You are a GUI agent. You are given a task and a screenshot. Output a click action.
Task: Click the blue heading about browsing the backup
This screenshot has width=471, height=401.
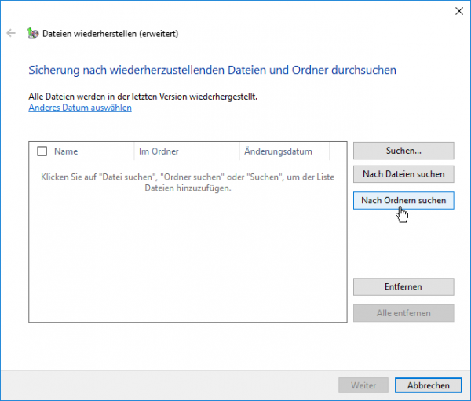(212, 71)
